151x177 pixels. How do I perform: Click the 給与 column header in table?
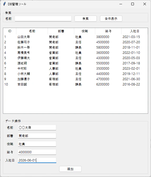point(108,31)
